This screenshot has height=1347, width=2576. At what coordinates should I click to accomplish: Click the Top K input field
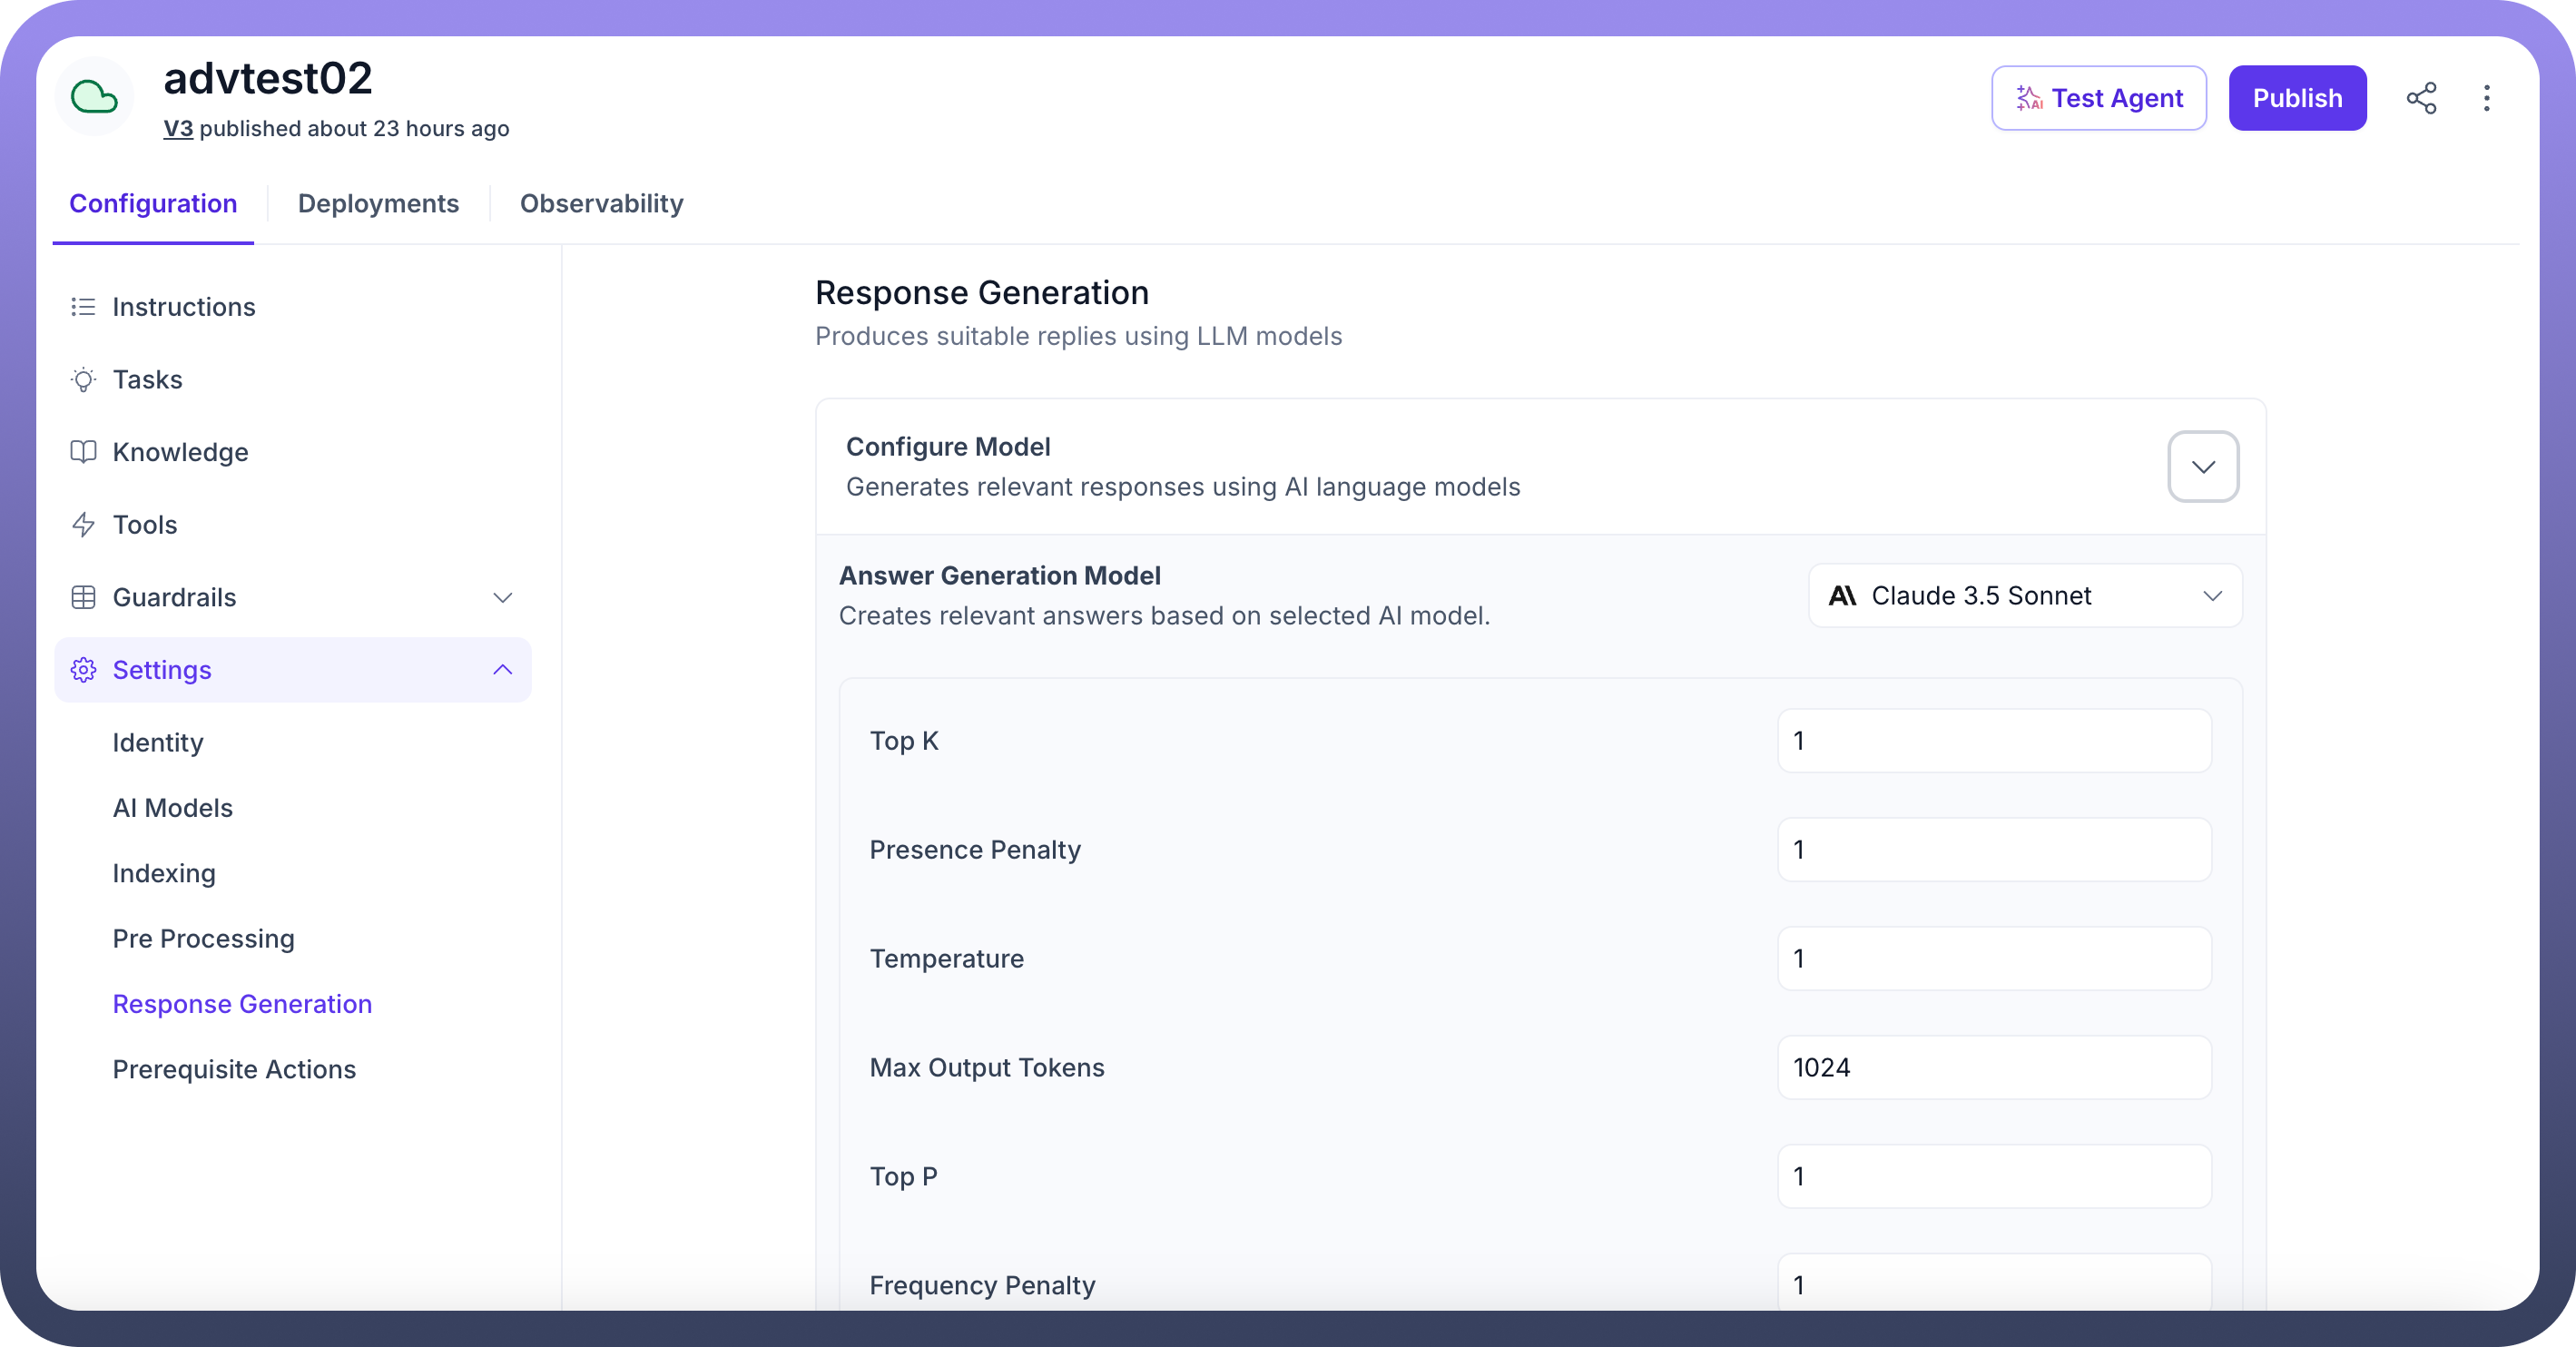click(1994, 741)
